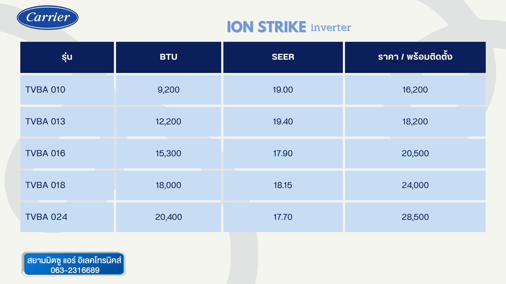Screen dimensions: 506x284
Task: Click the TVBA 018 model cell
Action: coord(67,185)
